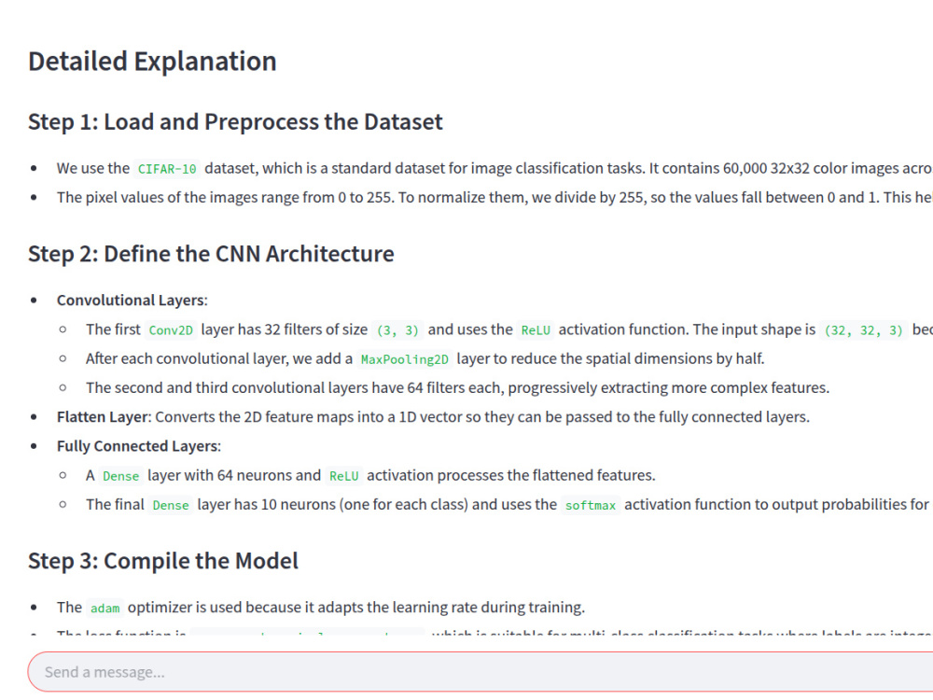This screenshot has width=933, height=700.
Task: Select the Dense code in the 64 neurons bullet
Action: pyautogui.click(x=120, y=476)
